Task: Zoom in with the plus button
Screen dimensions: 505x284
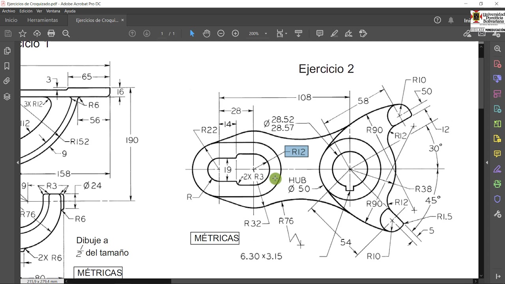Action: pyautogui.click(x=236, y=34)
